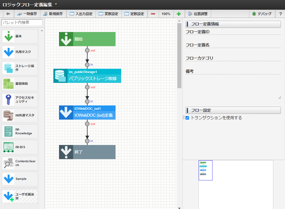Open 変数設定 variable settings

108,14
